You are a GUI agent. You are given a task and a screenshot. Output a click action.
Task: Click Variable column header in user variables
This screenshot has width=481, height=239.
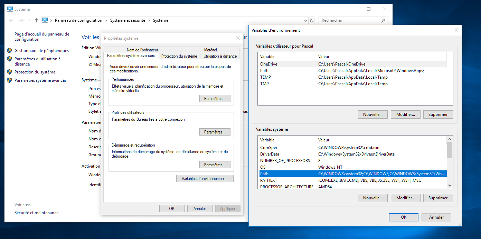pyautogui.click(x=287, y=57)
